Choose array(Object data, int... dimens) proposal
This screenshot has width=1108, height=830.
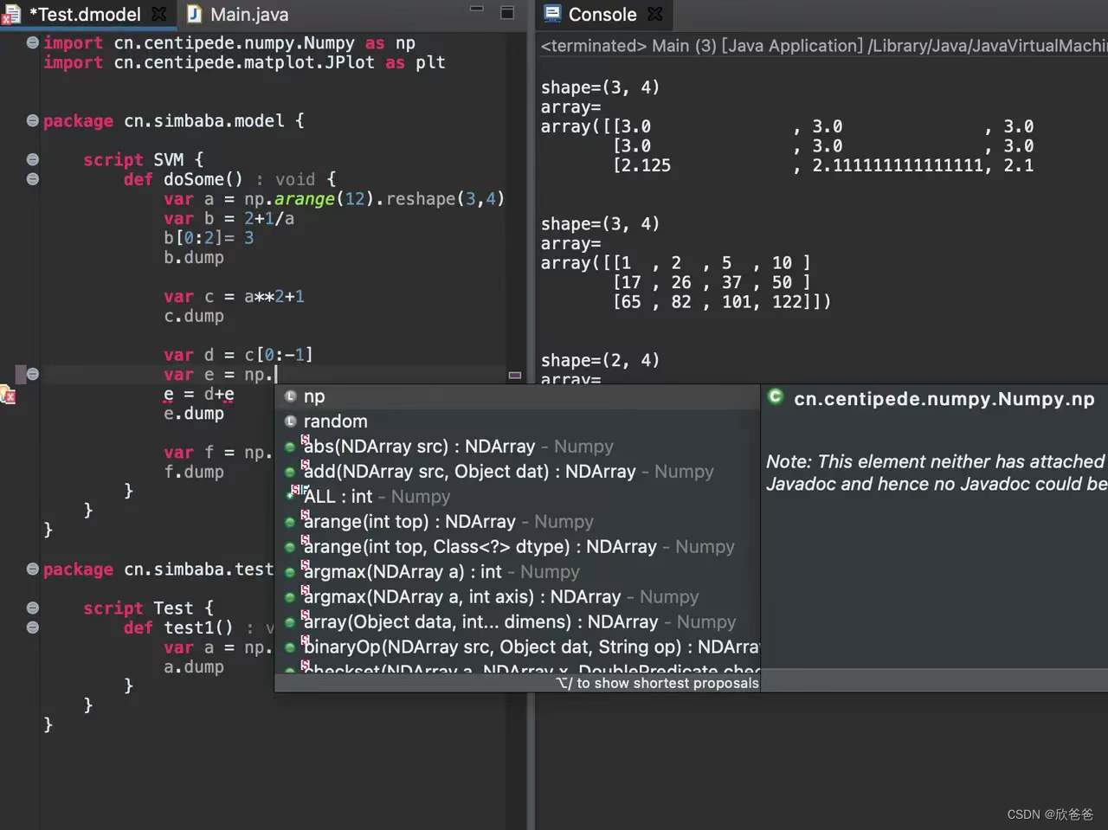518,622
